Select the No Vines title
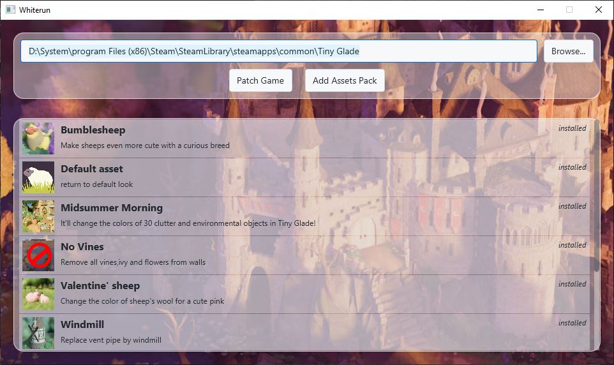This screenshot has height=365, width=614. 82,247
